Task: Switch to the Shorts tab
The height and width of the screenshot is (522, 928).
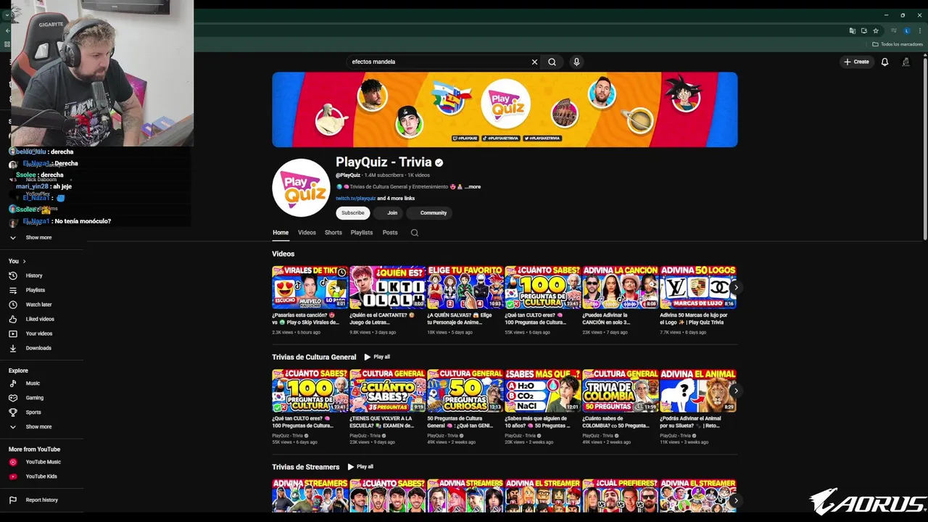Action: click(x=333, y=233)
